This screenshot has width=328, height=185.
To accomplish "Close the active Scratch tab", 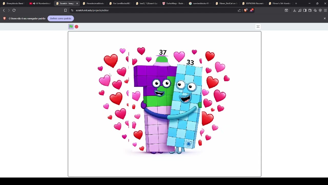I will (77, 3).
